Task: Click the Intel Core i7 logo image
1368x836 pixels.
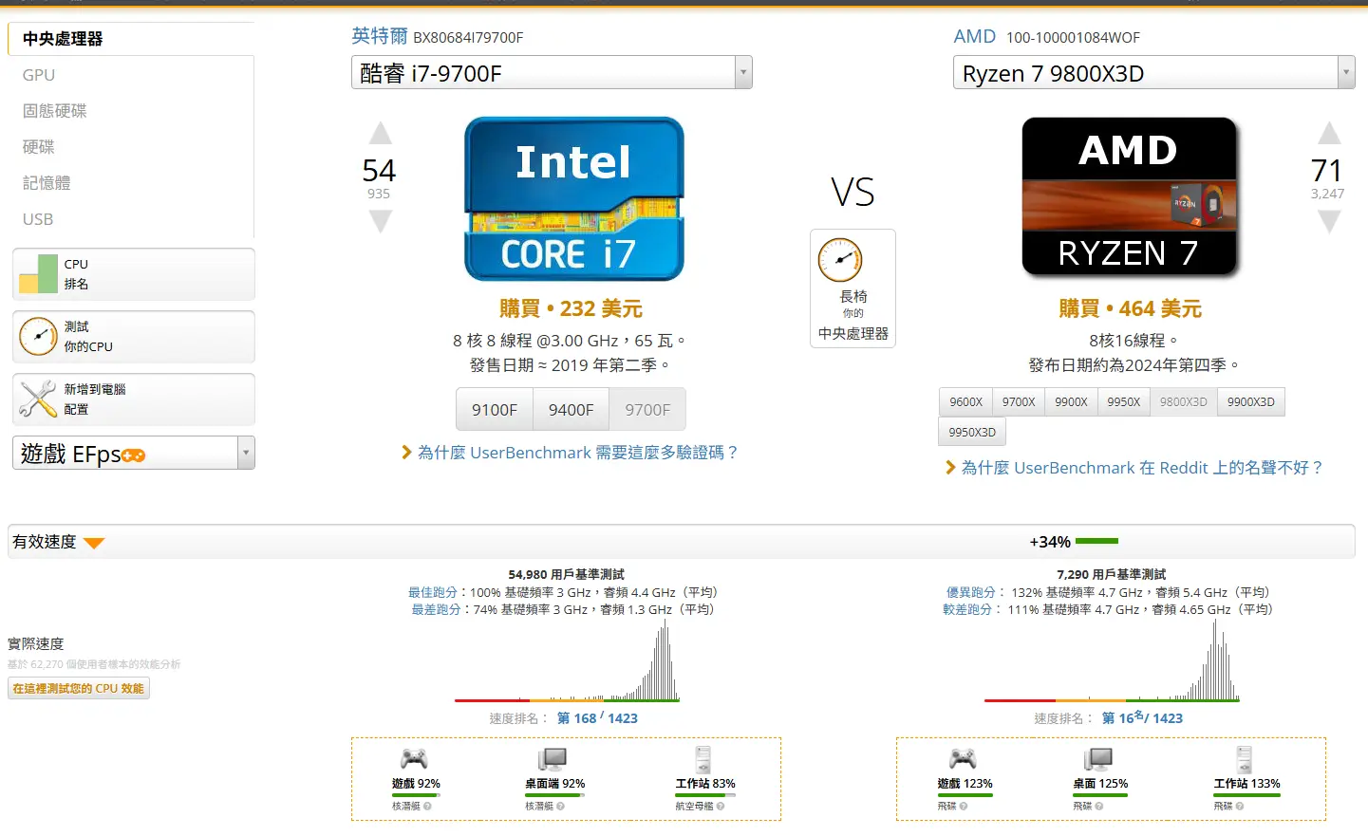Action: 573,199
